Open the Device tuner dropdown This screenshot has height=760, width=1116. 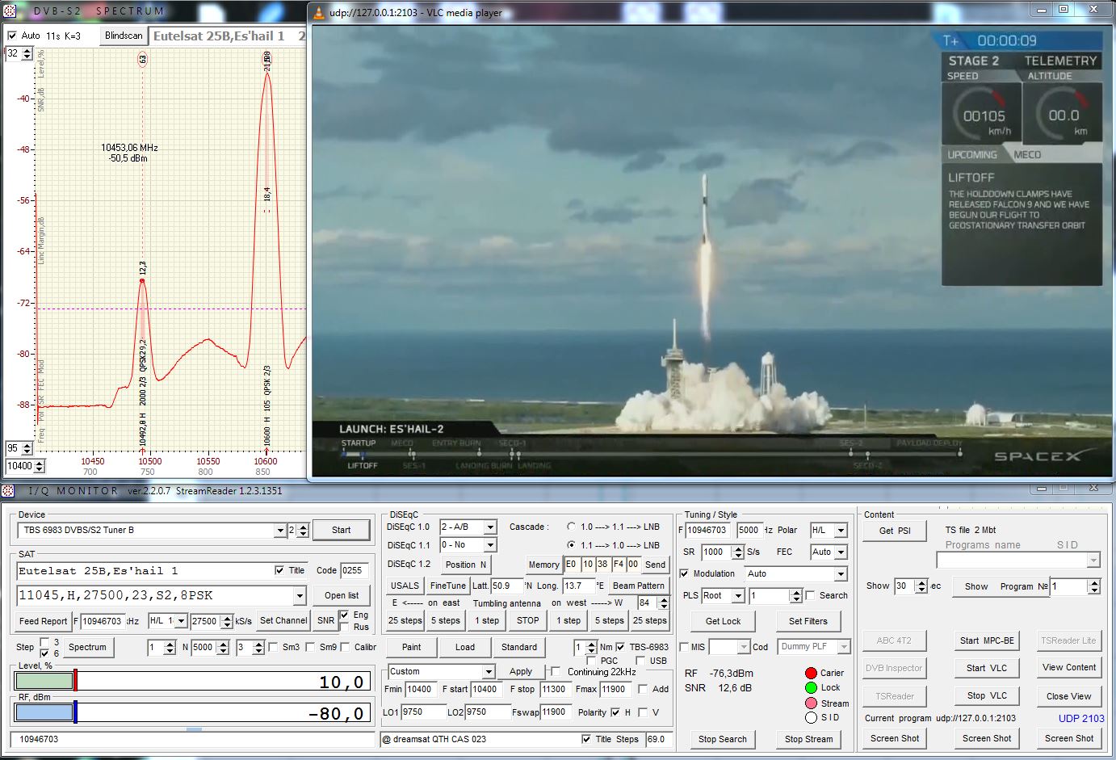point(280,531)
